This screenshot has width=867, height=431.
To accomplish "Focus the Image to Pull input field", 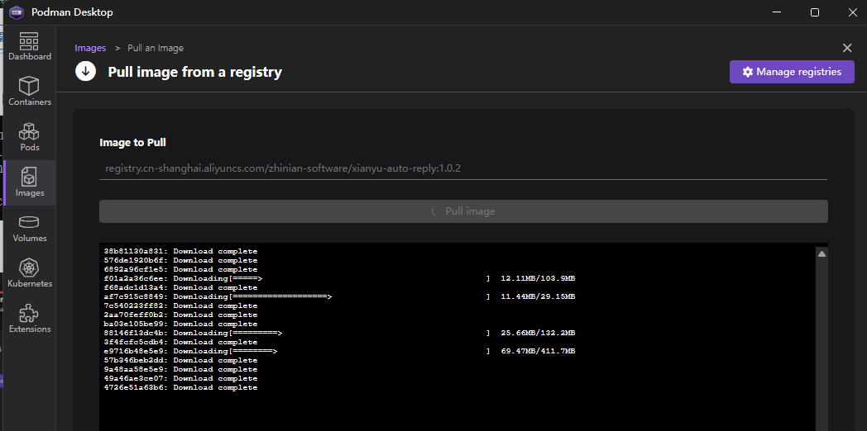I will pos(463,168).
